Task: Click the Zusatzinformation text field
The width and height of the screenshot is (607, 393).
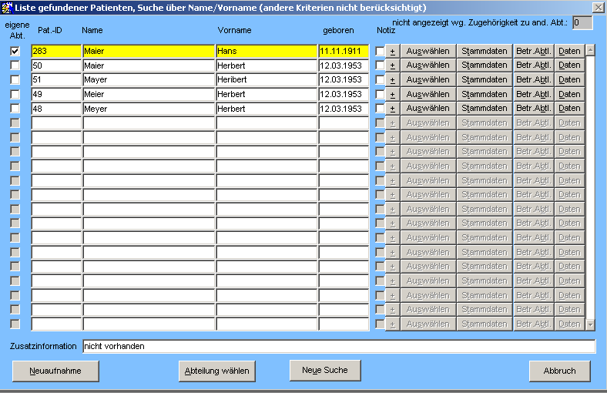Action: tap(339, 347)
